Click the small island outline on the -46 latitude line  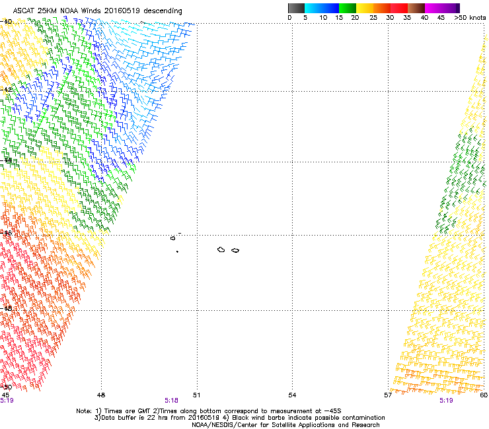point(172,238)
